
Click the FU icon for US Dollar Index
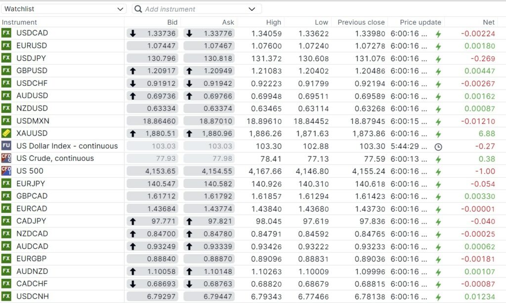[x=6, y=146]
